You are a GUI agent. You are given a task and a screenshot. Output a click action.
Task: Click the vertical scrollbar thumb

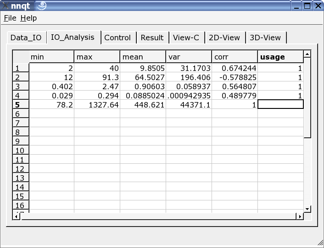click(x=307, y=97)
